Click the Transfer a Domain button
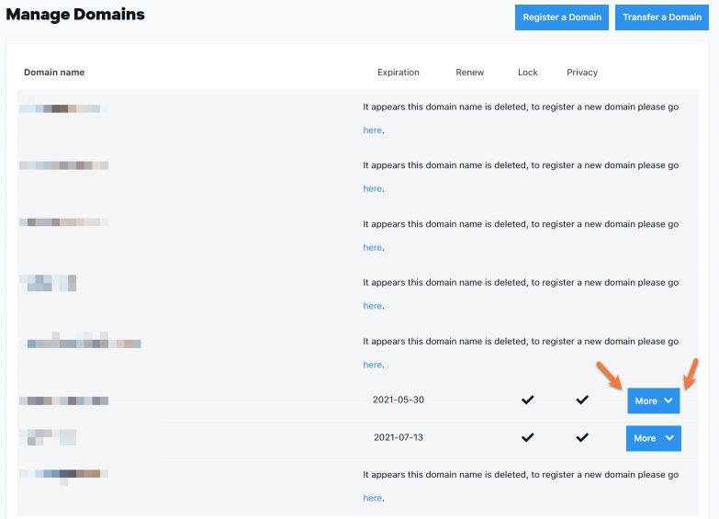 (x=661, y=17)
